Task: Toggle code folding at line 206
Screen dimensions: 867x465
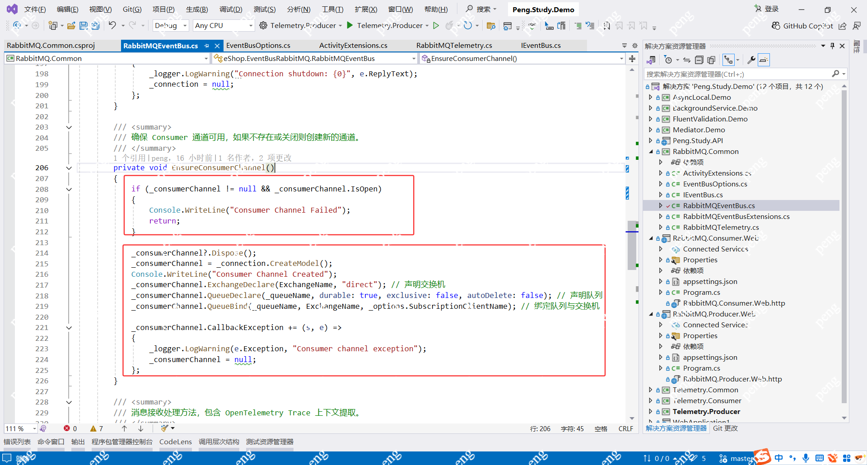Action: [x=69, y=168]
